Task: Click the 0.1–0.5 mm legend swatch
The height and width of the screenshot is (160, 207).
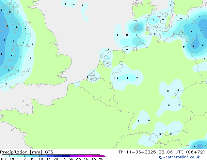Action: point(6,156)
